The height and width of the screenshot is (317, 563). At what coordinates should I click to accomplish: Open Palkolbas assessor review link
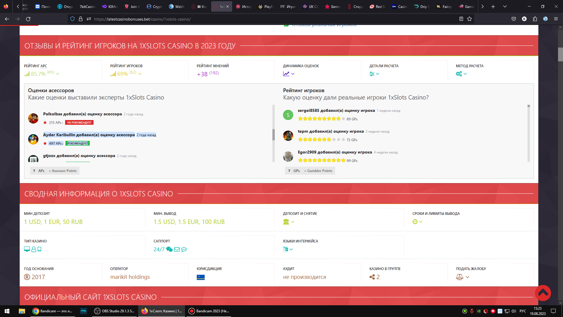[82, 114]
